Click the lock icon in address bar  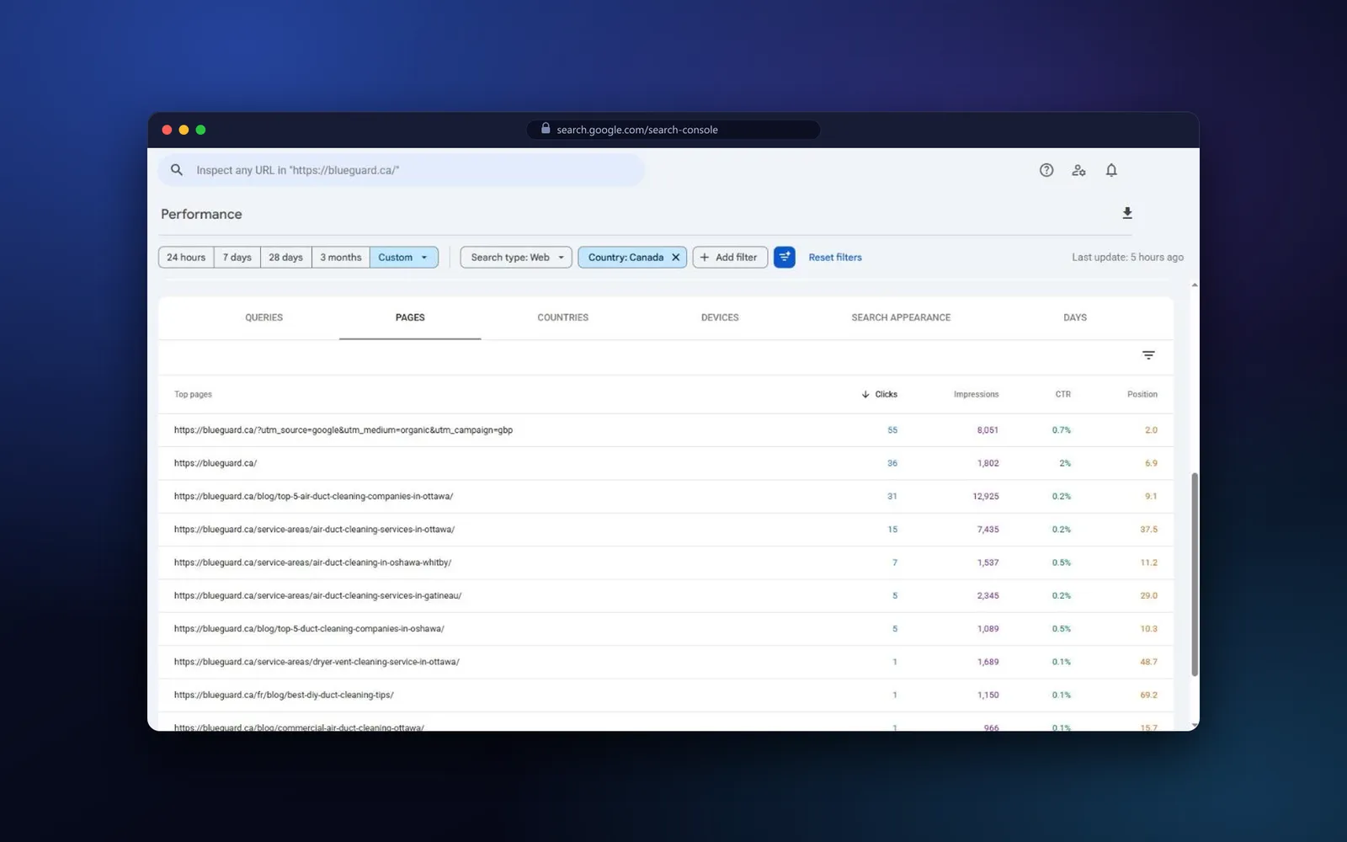pos(546,129)
